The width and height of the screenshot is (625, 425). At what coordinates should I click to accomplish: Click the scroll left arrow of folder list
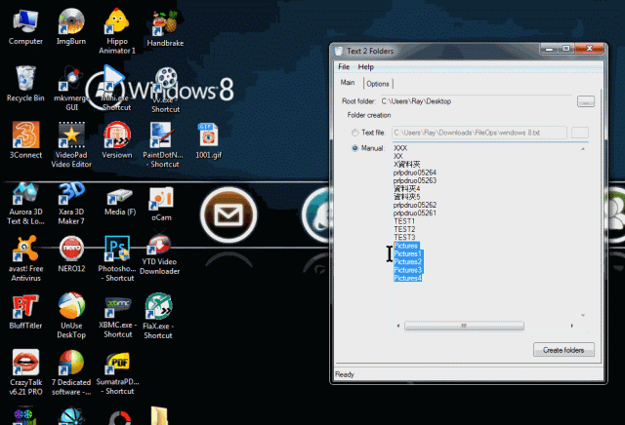click(x=398, y=326)
